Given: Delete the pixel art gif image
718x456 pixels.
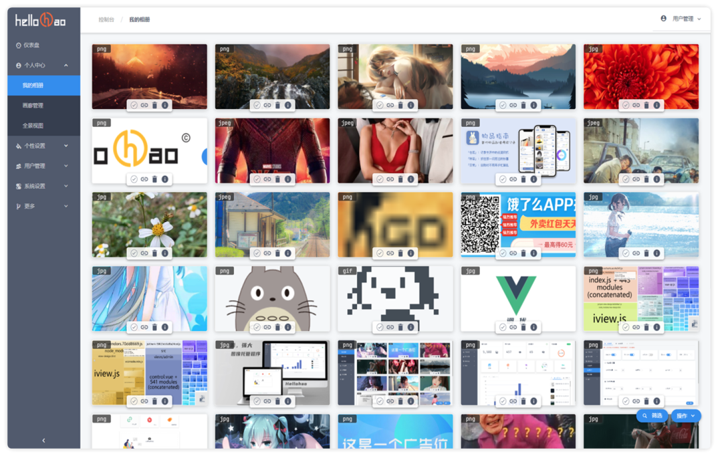Looking at the screenshot, I should pyautogui.click(x=401, y=327).
